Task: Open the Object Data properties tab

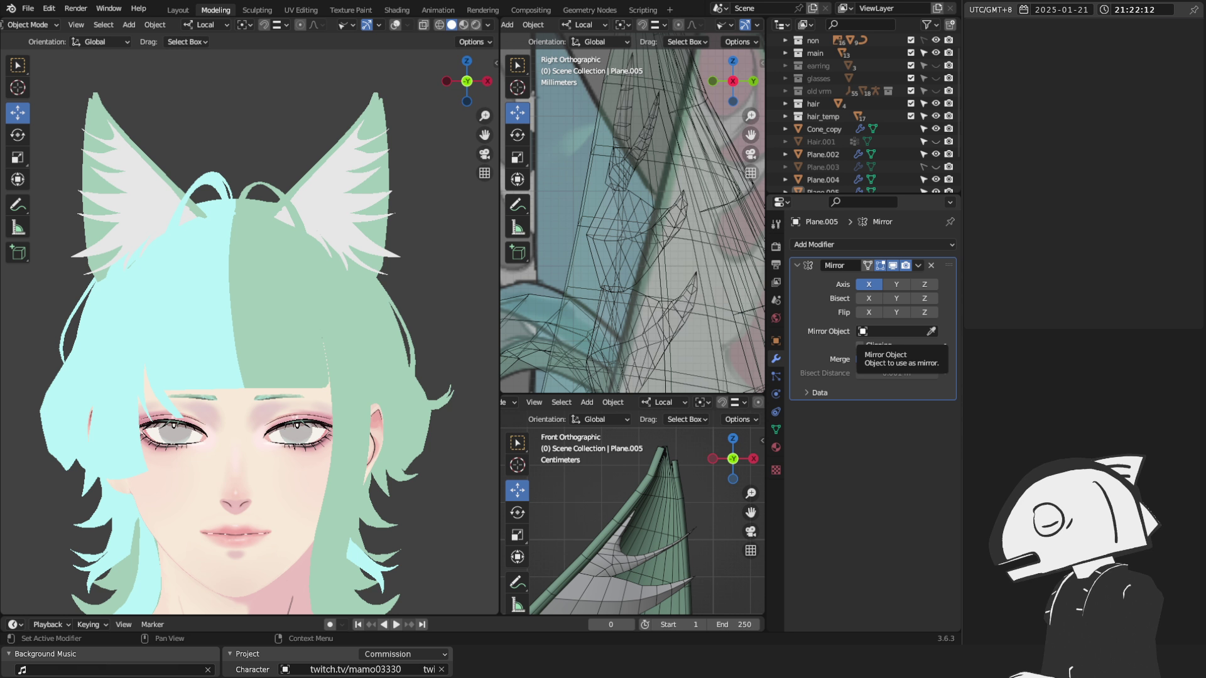Action: click(776, 429)
